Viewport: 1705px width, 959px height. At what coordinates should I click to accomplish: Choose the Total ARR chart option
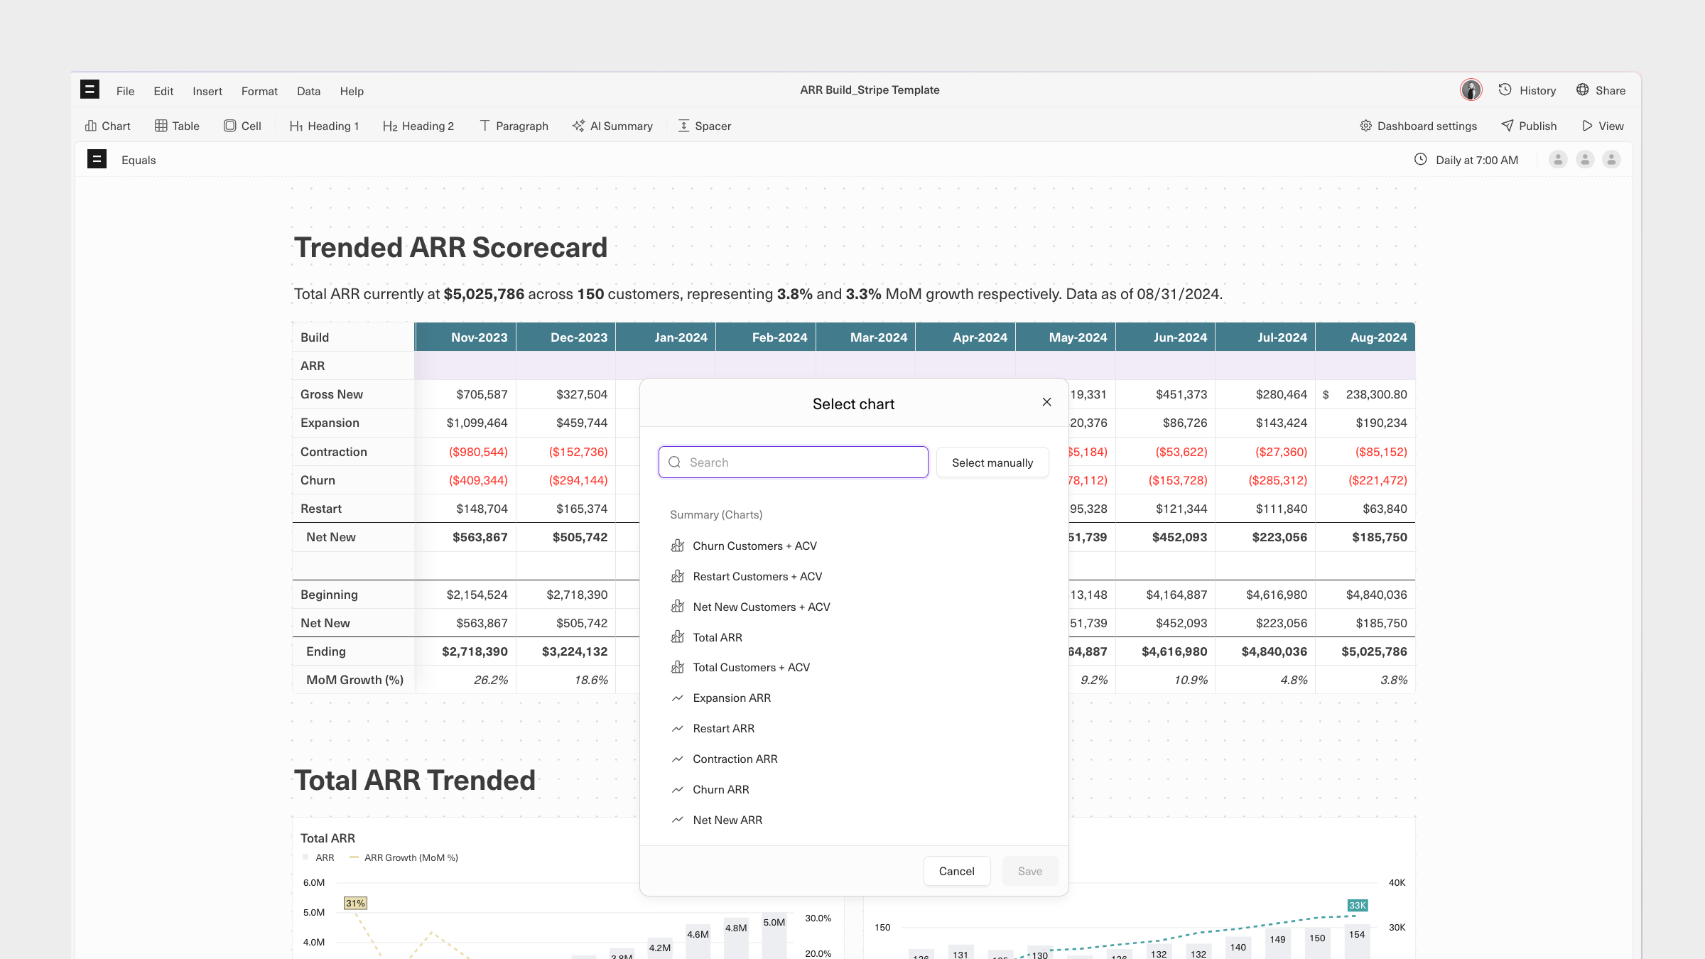click(x=717, y=637)
